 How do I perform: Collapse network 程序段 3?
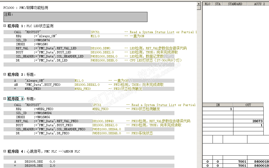pyautogui.click(x=5, y=98)
